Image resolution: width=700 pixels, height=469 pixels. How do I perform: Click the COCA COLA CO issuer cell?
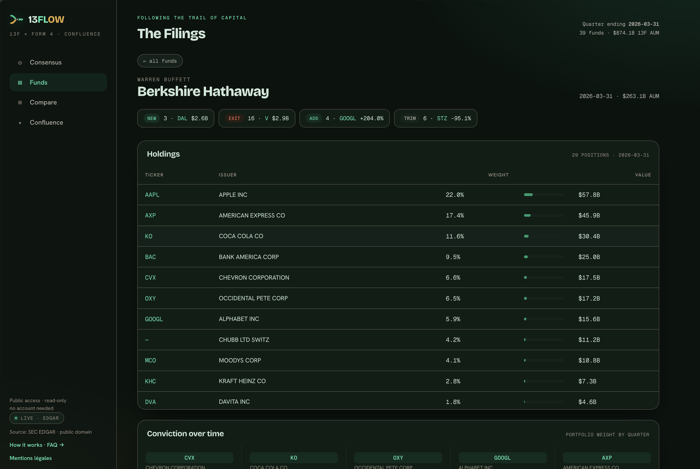pos(241,236)
